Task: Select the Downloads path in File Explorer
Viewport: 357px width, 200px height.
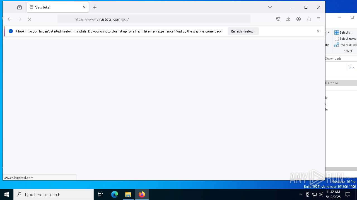Action: [333, 59]
